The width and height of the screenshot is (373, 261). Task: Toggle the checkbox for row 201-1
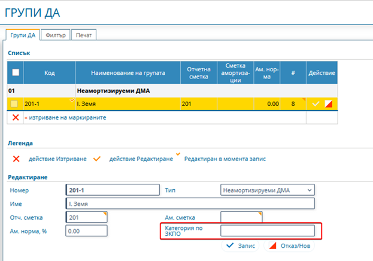[x=14, y=104]
